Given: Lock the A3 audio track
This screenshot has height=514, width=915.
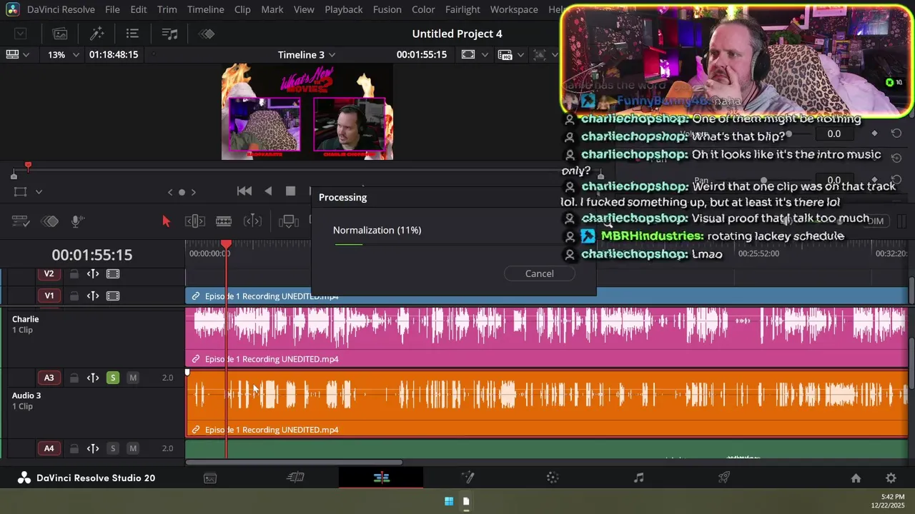Looking at the screenshot, I should [74, 378].
